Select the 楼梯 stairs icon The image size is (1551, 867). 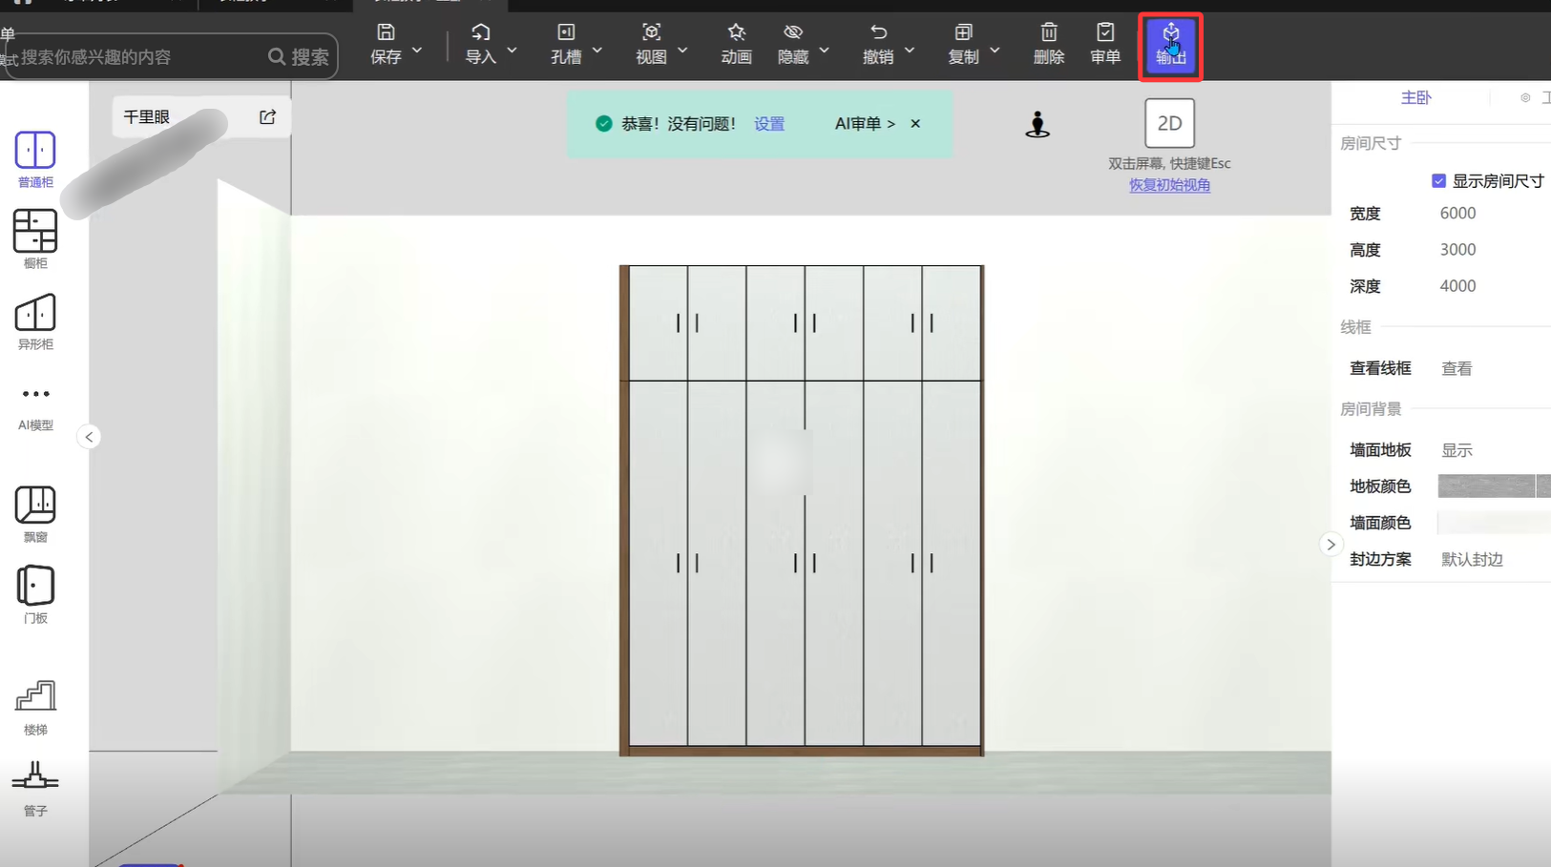tap(35, 696)
